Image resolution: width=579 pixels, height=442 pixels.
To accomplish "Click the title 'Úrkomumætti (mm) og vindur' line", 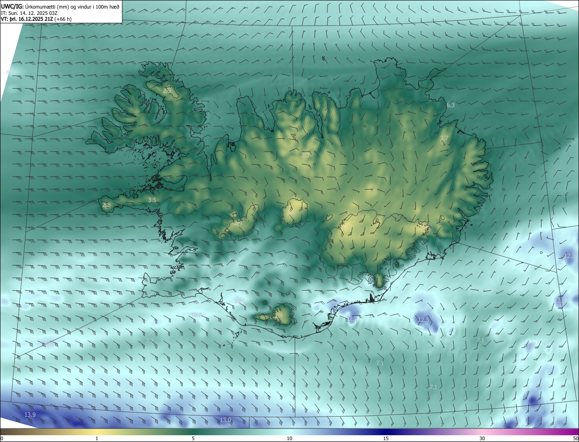I will pyautogui.click(x=60, y=6).
